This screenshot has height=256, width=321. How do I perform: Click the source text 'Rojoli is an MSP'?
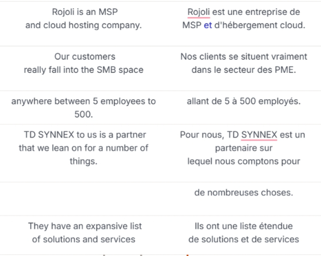click(x=85, y=12)
